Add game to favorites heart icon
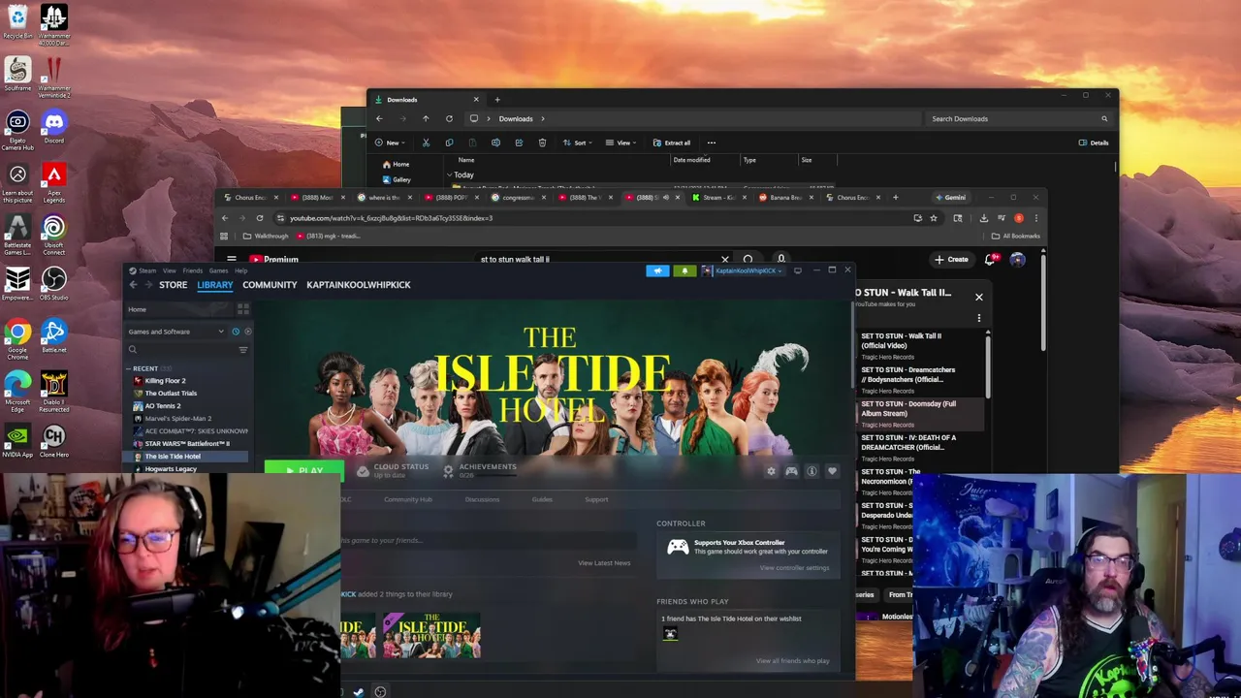The height and width of the screenshot is (698, 1241). tap(832, 471)
